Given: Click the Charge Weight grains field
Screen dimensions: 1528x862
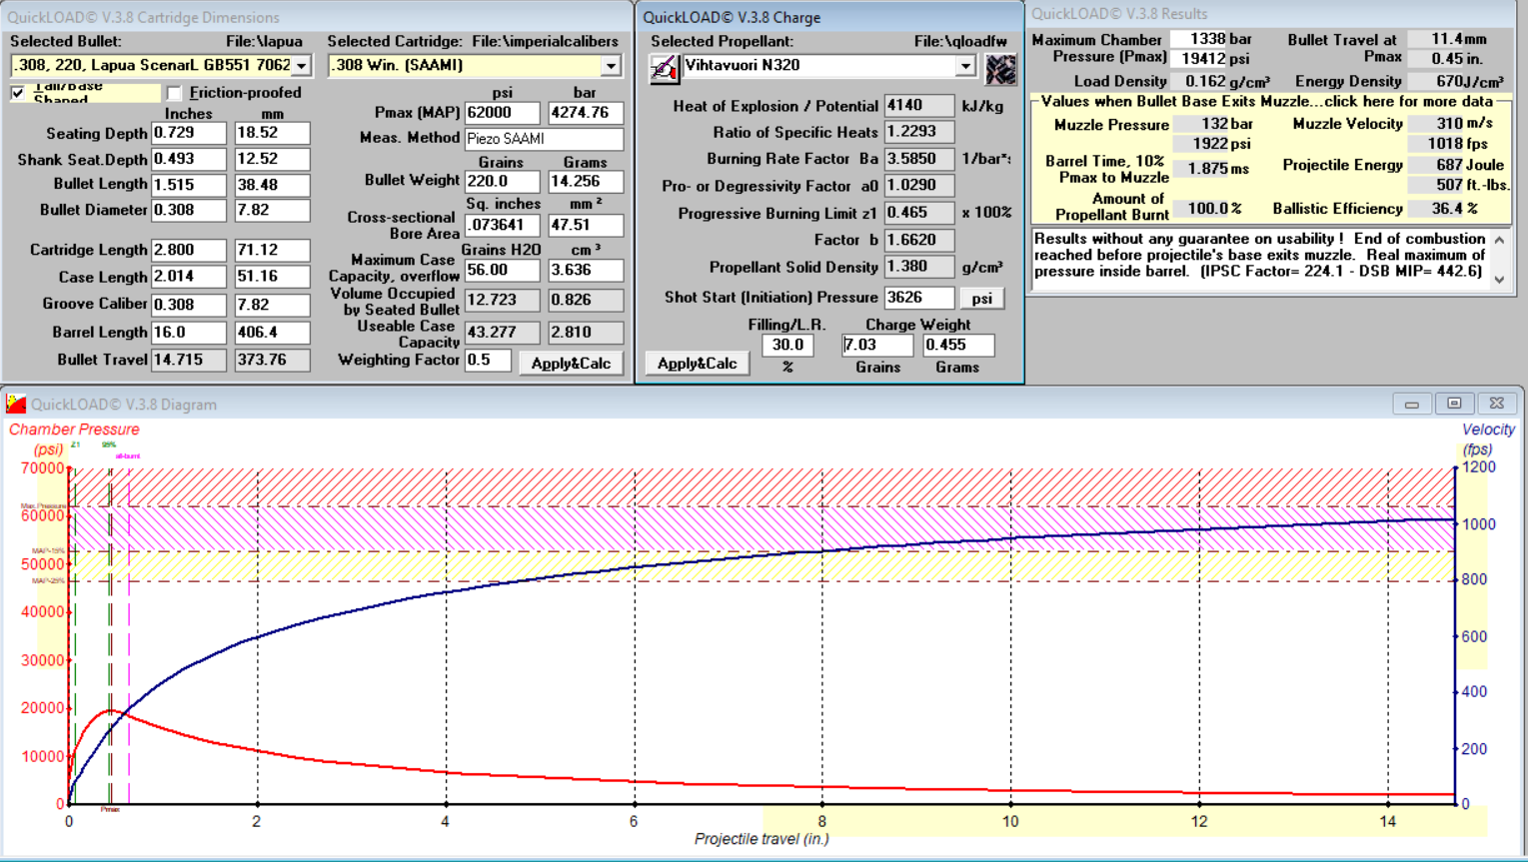Looking at the screenshot, I should [x=877, y=345].
